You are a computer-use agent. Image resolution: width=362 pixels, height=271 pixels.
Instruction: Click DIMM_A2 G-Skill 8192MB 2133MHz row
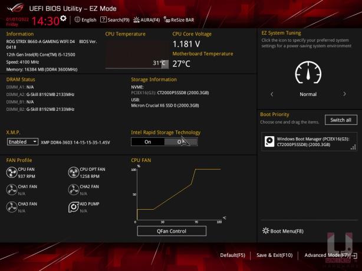click(x=41, y=95)
